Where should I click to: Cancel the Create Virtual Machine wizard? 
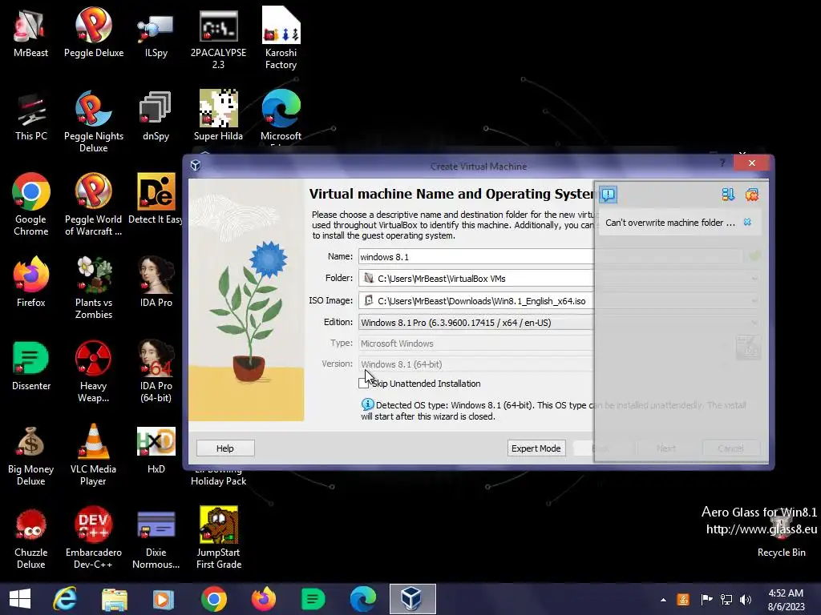[x=731, y=448]
